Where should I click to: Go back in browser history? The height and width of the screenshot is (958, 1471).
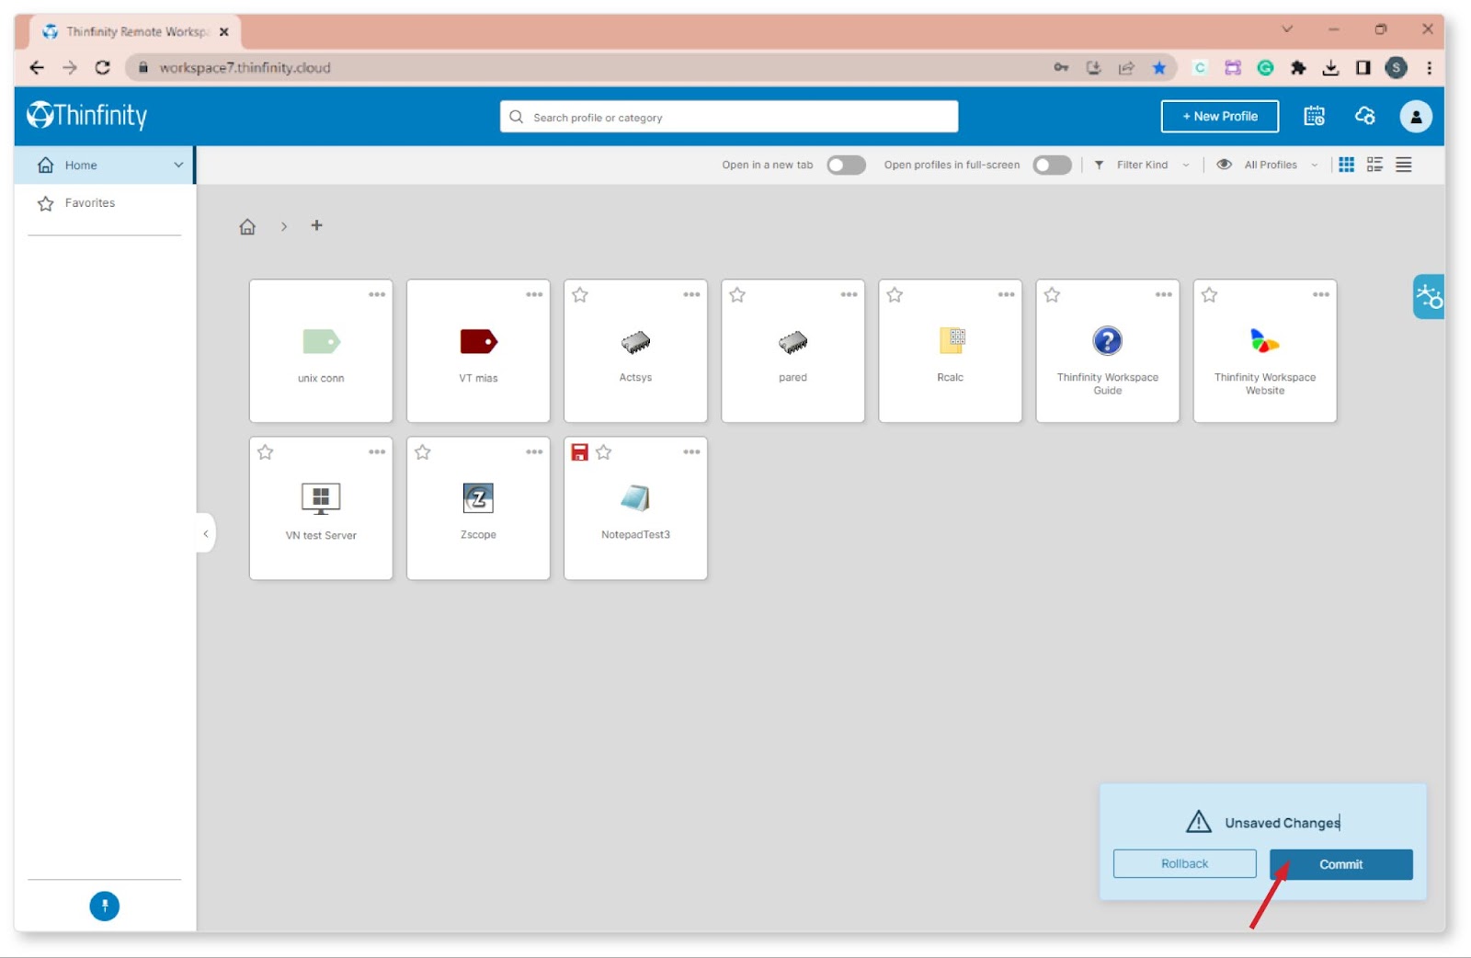pyautogui.click(x=37, y=67)
